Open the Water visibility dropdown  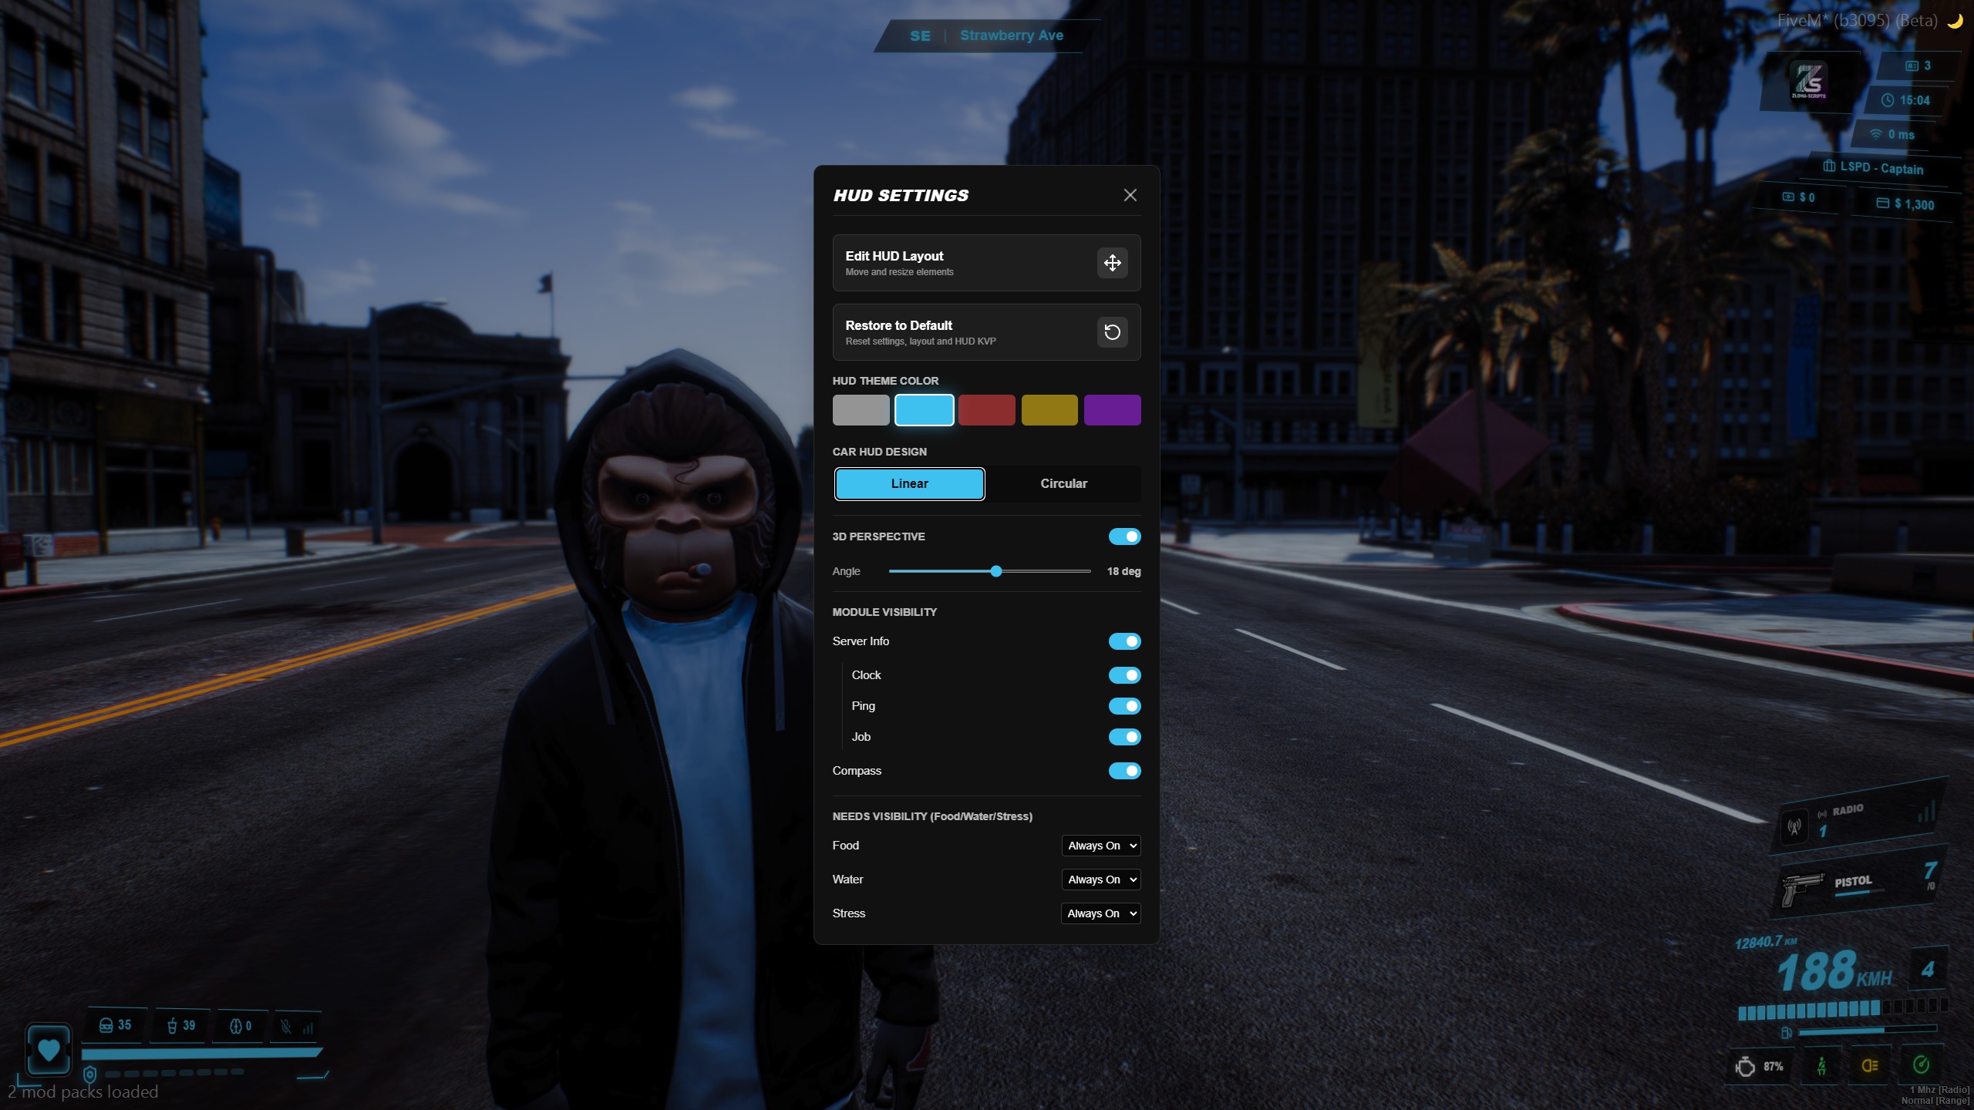point(1101,880)
